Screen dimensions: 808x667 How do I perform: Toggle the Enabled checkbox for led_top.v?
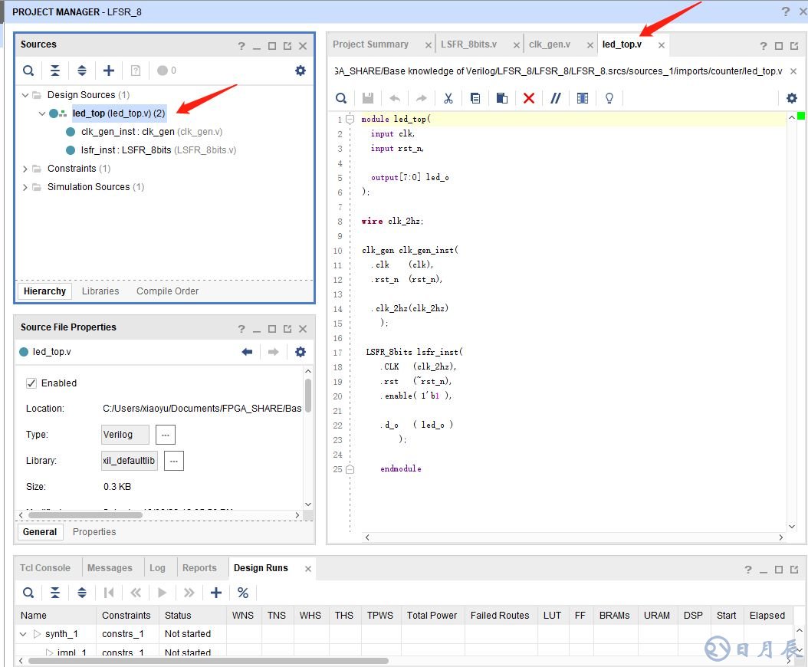click(x=31, y=383)
